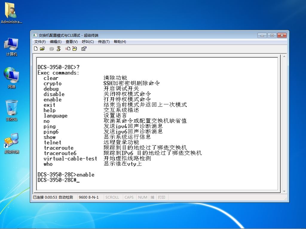This screenshot has height=229, width=306.
Task: Click the 'ping' command text
Action: [x=50, y=126]
